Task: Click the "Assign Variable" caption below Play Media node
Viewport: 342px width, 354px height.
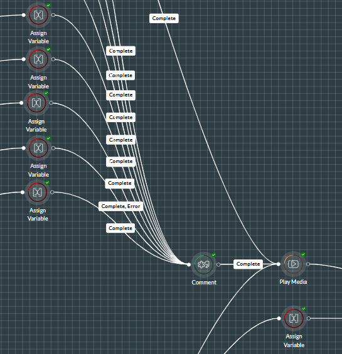Action: click(294, 341)
